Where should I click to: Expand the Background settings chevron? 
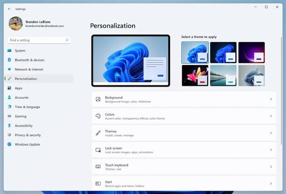pyautogui.click(x=271, y=99)
